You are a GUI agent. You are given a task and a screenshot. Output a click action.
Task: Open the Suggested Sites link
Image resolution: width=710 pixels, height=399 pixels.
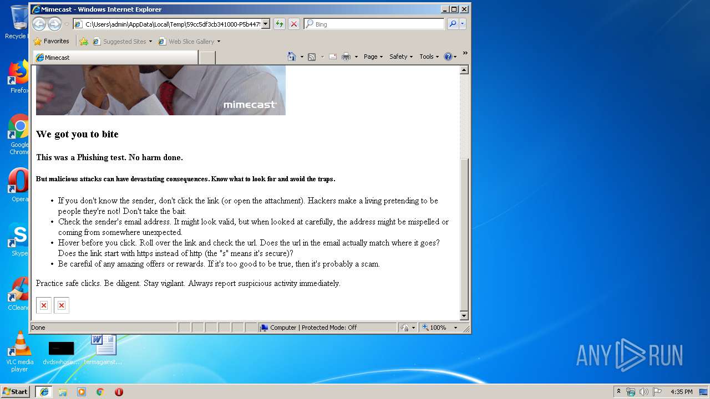point(123,41)
